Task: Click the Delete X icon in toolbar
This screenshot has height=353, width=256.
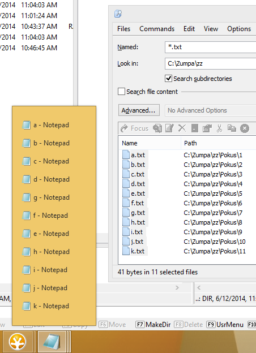Action: pyautogui.click(x=182, y=128)
